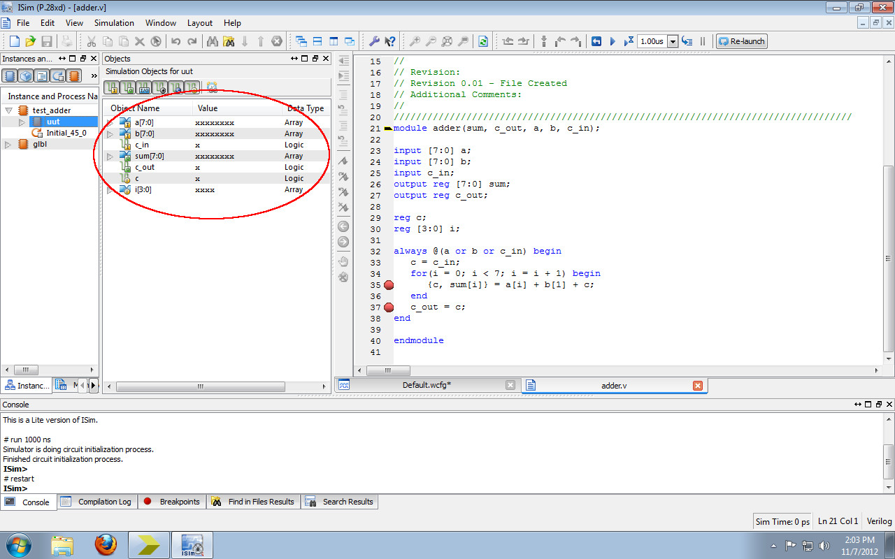Open the simulation time duration dropdown
Screen dimensions: 895x559
coord(673,41)
